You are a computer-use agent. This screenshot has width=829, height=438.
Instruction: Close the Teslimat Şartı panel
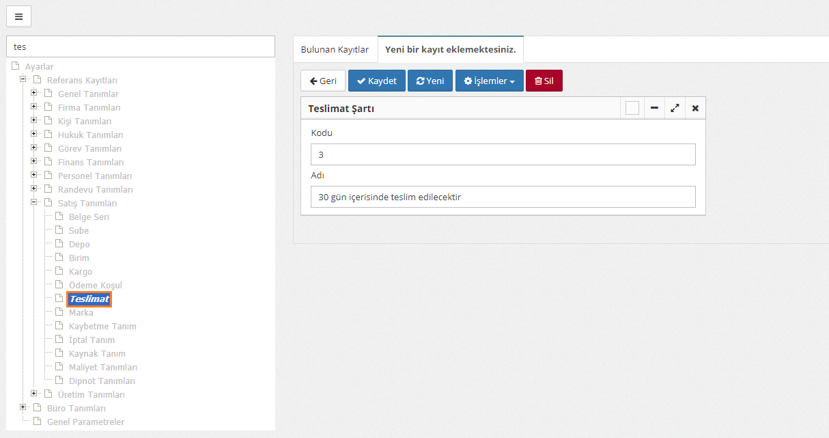pos(695,108)
